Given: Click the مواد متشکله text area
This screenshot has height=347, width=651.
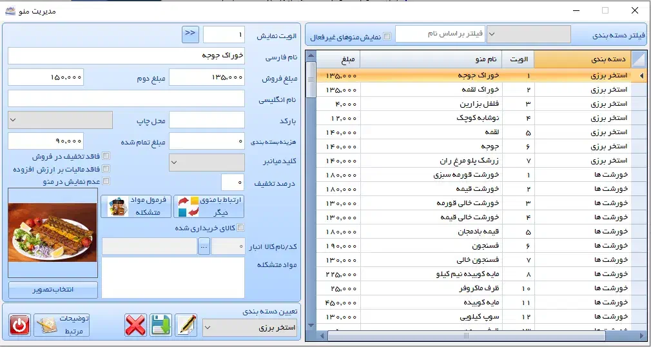Looking at the screenshot, I should (x=173, y=277).
